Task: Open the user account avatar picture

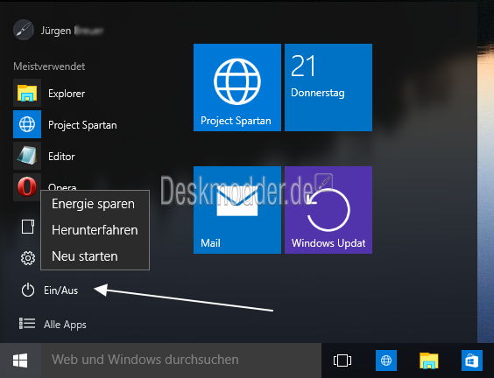Action: click(x=24, y=30)
